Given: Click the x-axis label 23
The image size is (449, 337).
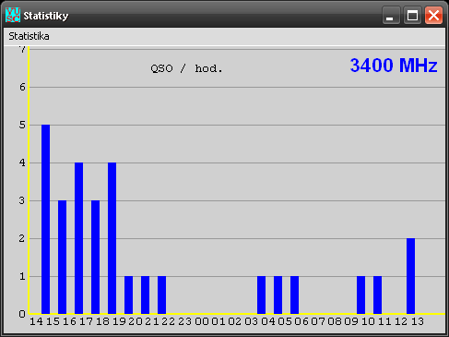Looking at the screenshot, I should 185,321.
